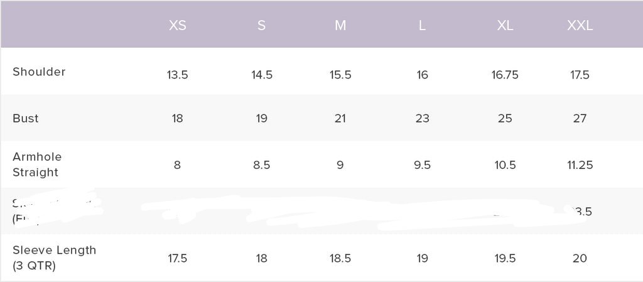
Task: Click the Armhole value 8.5
Action: (x=261, y=165)
